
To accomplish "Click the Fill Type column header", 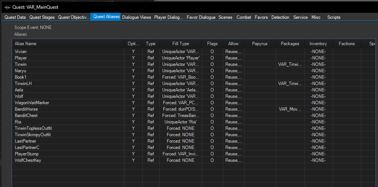I will (x=181, y=44).
